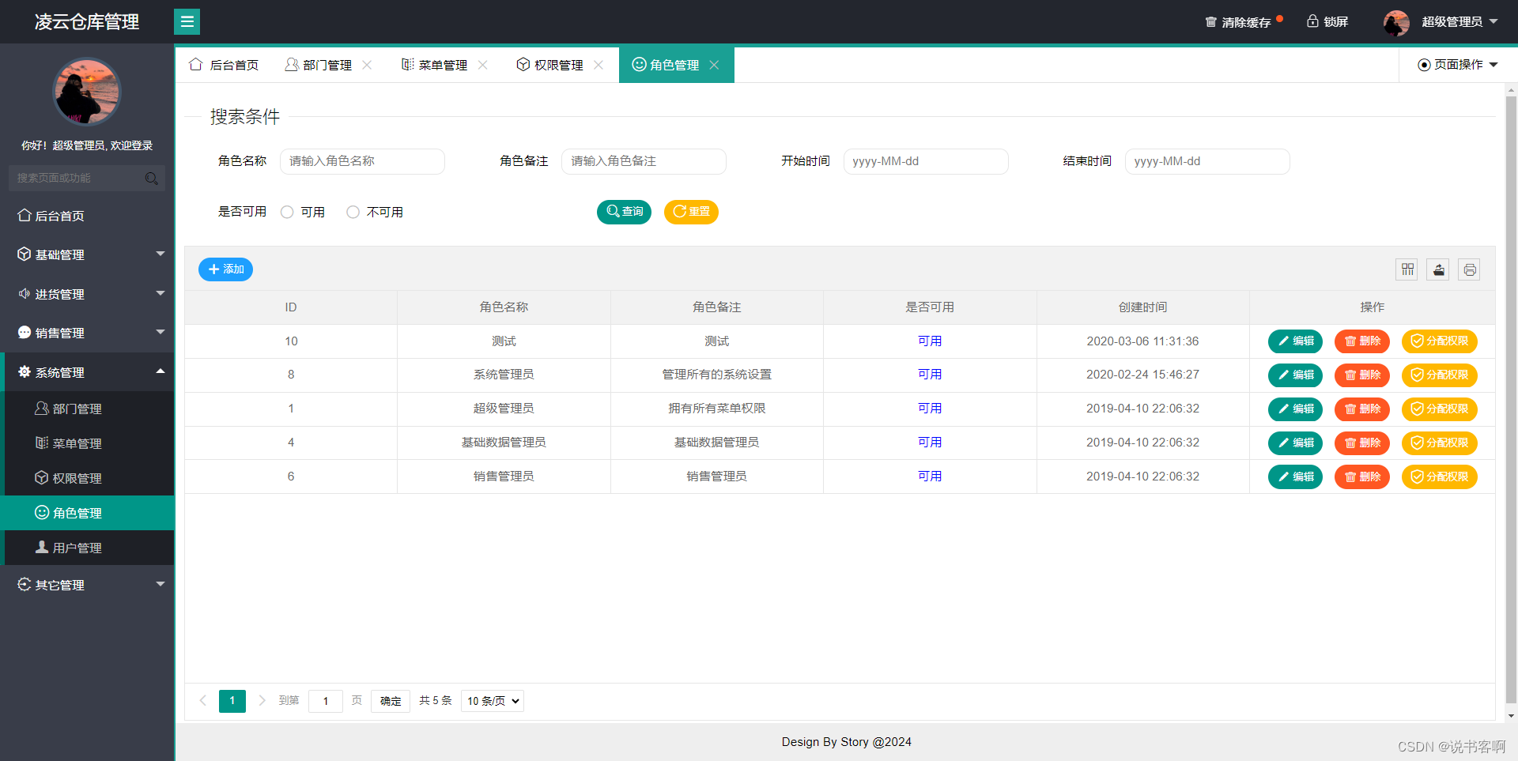Click the admin avatar in the top bar
The image size is (1518, 761).
1396,22
